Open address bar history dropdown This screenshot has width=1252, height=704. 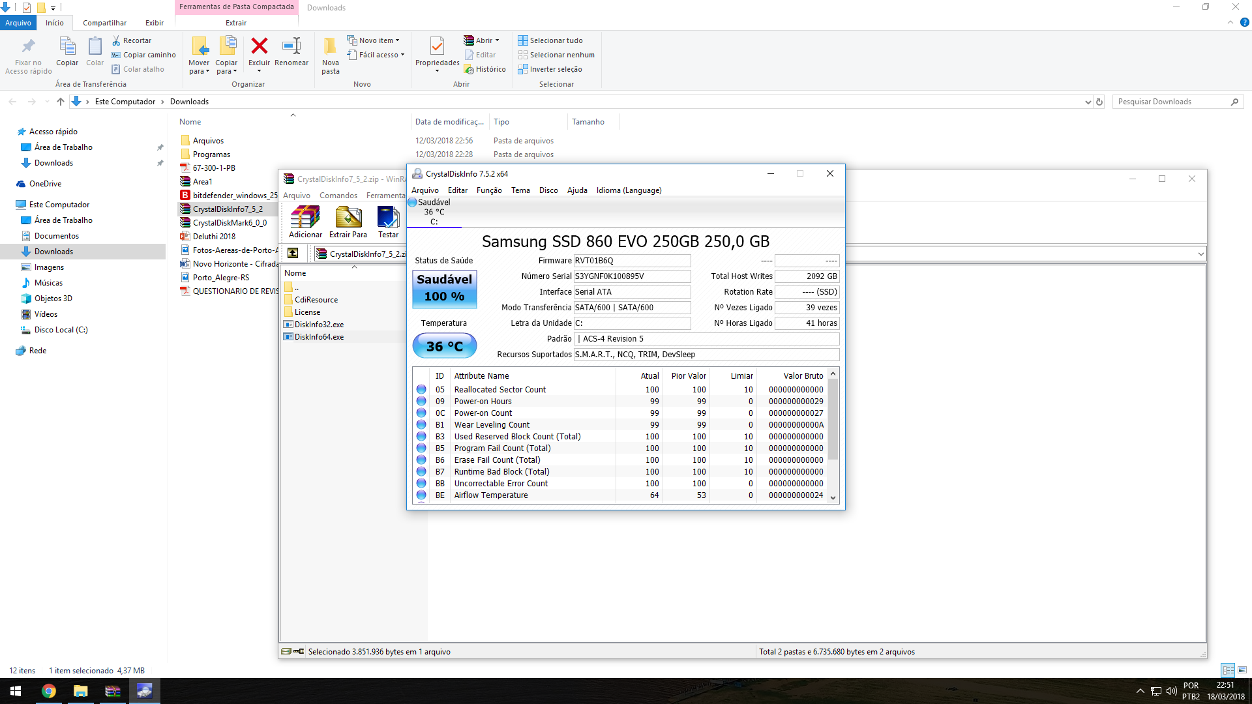[1088, 102]
